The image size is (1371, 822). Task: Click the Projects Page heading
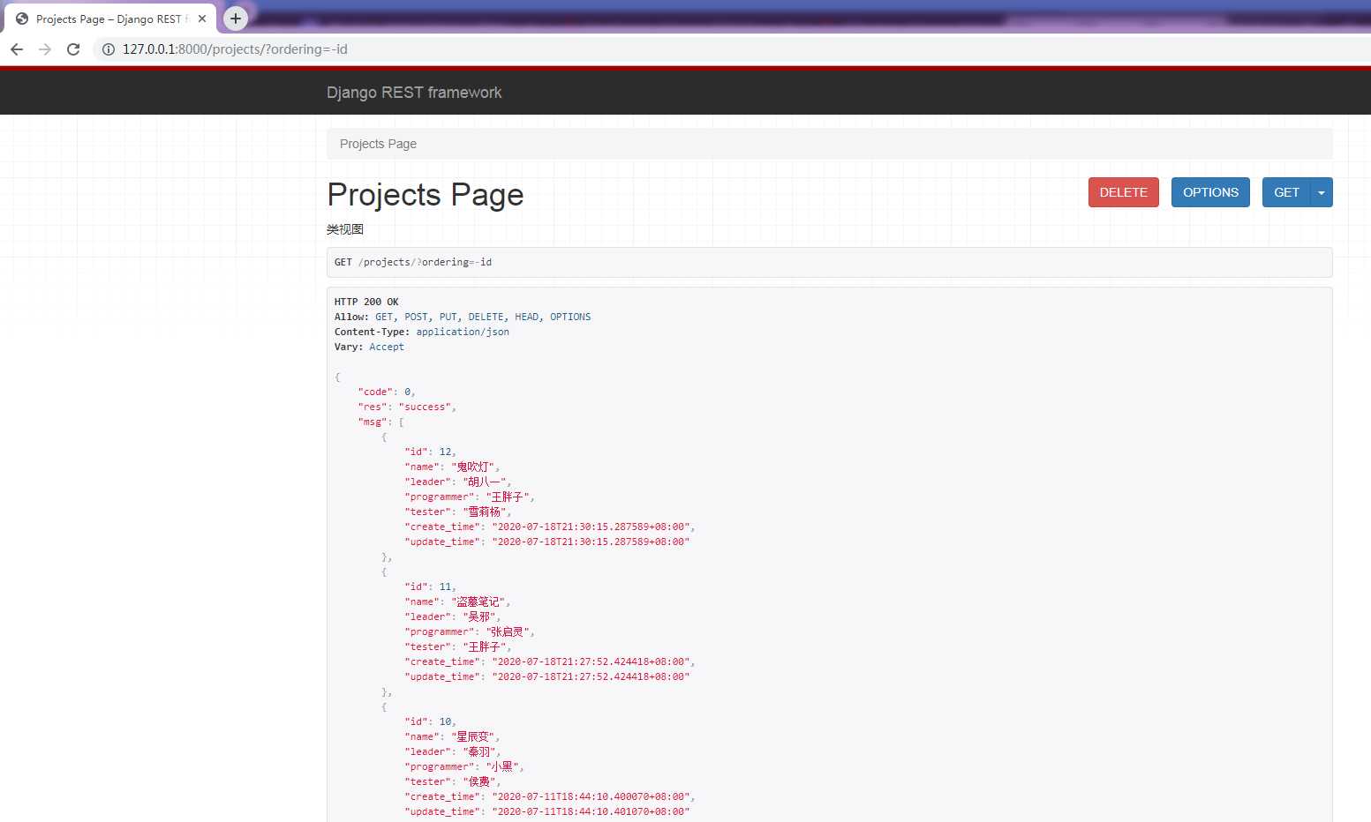click(x=426, y=195)
